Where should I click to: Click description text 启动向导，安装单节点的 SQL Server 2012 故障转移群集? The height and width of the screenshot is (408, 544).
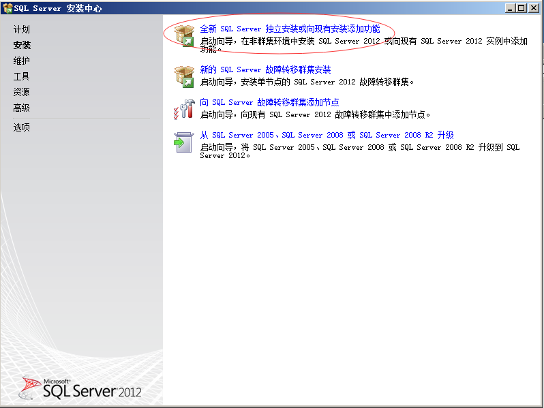click(x=307, y=82)
